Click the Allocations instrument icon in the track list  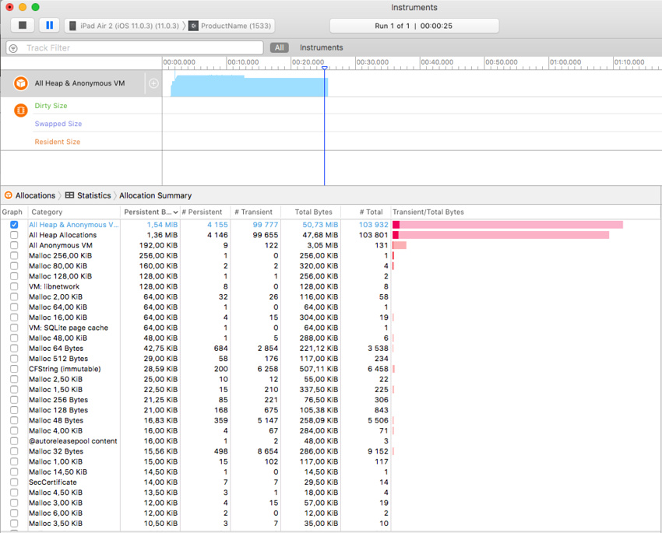pos(21,83)
